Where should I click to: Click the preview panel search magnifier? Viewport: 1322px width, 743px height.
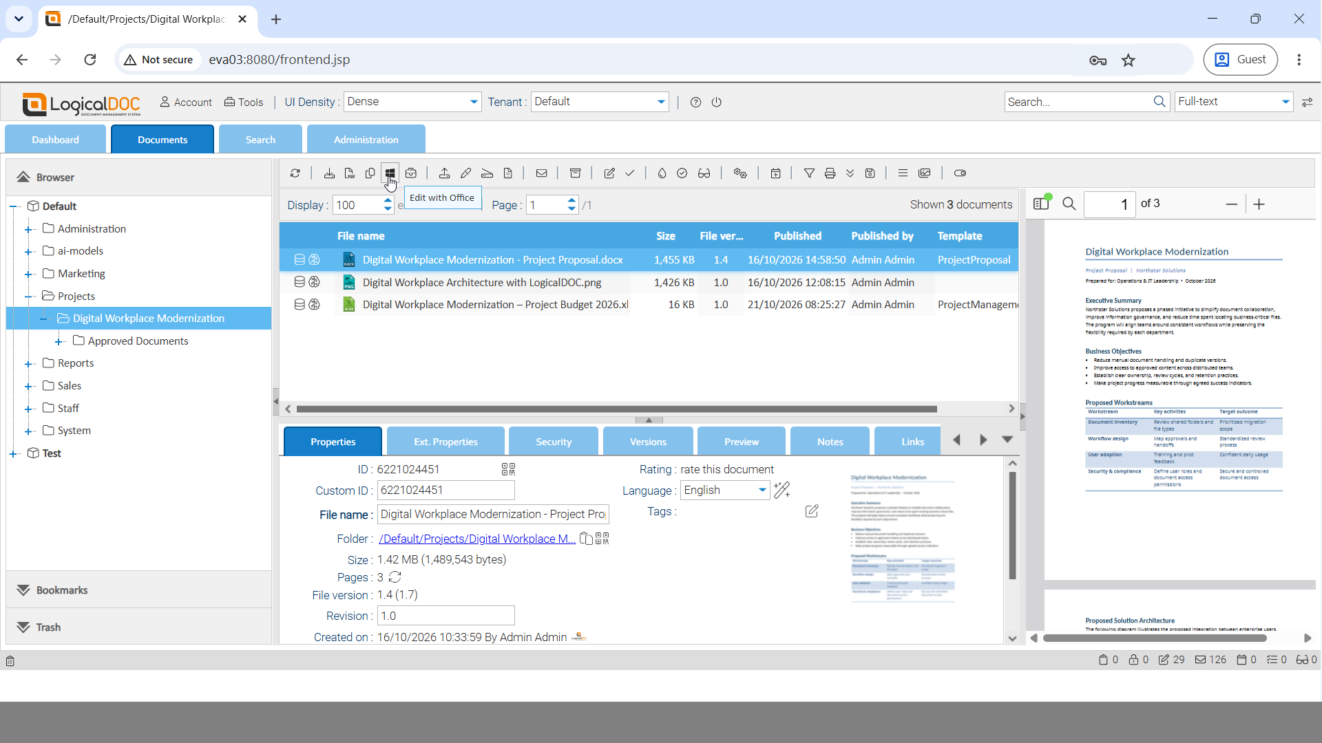click(1069, 204)
